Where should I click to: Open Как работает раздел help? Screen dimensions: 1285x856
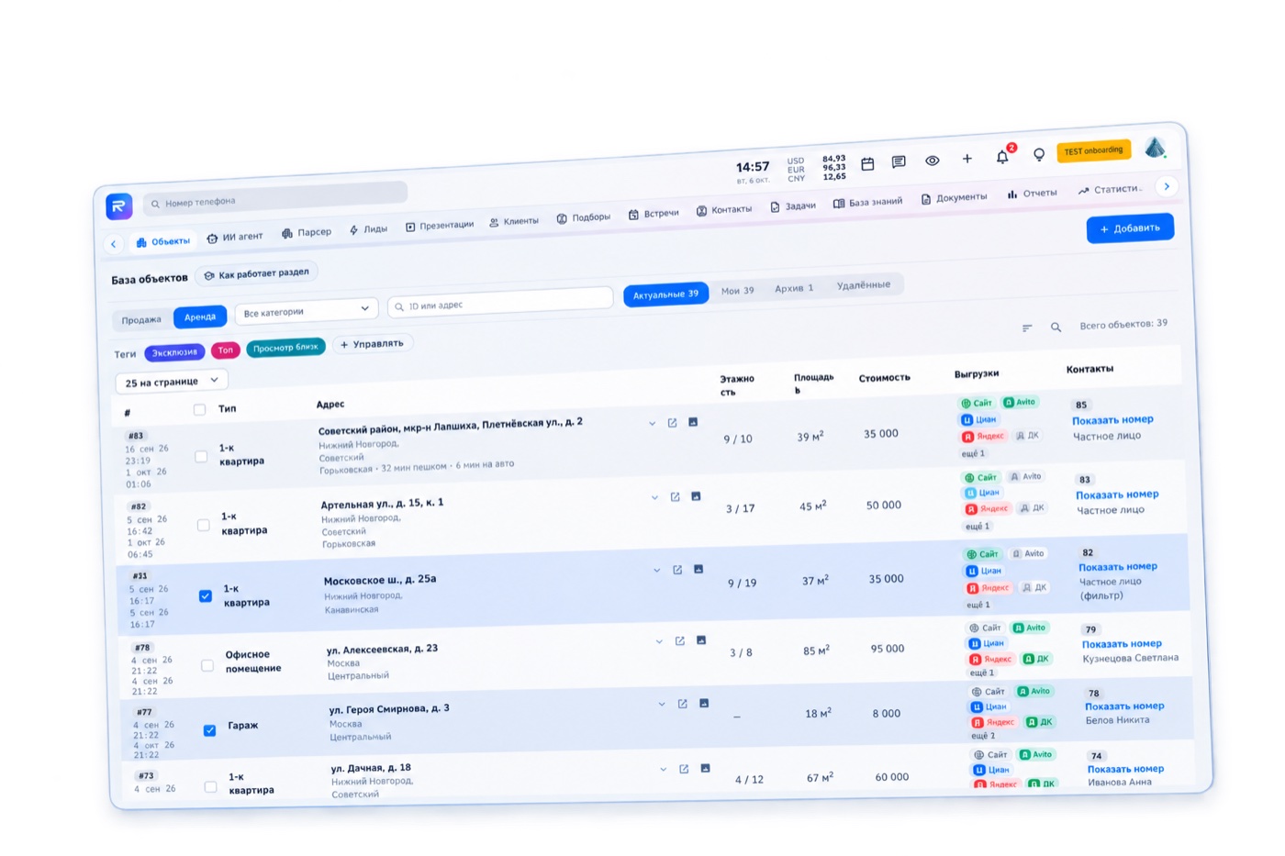pyautogui.click(x=257, y=273)
